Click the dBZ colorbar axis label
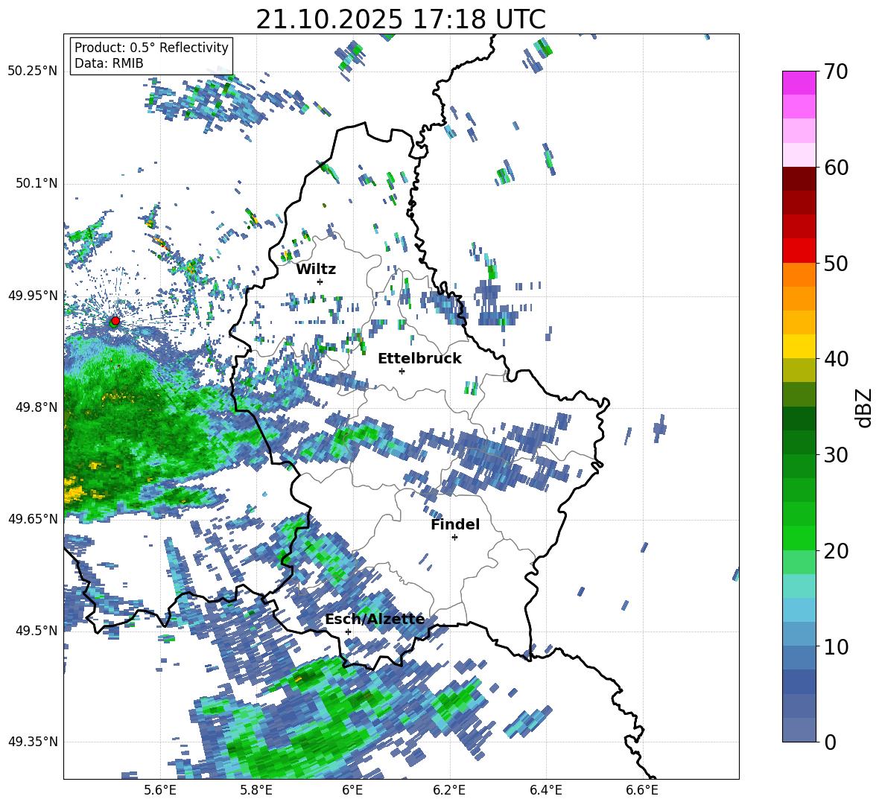The height and width of the screenshot is (805, 882). (x=863, y=407)
